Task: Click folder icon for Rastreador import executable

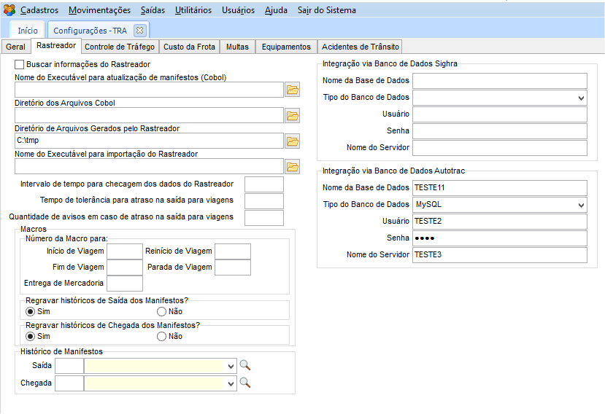Action: coord(293,166)
